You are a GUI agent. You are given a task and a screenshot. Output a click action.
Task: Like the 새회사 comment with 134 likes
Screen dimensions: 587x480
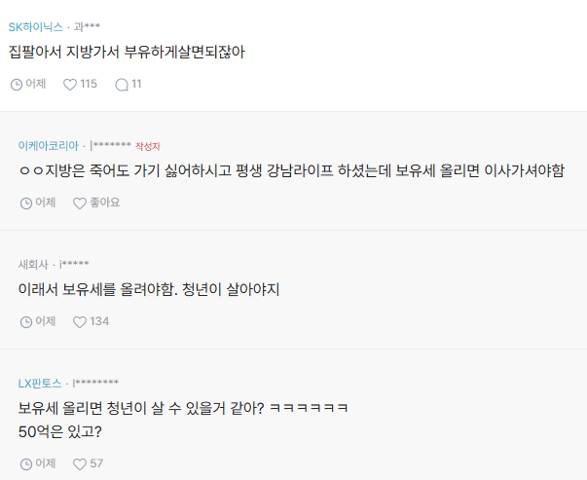point(80,321)
